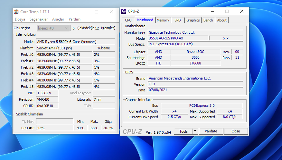
Task: Click the Southbridge value B550
Action: [x=195, y=57]
